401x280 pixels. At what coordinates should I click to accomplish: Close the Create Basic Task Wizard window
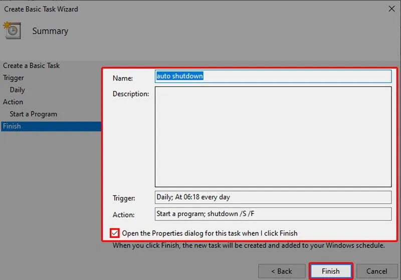[x=390, y=8]
